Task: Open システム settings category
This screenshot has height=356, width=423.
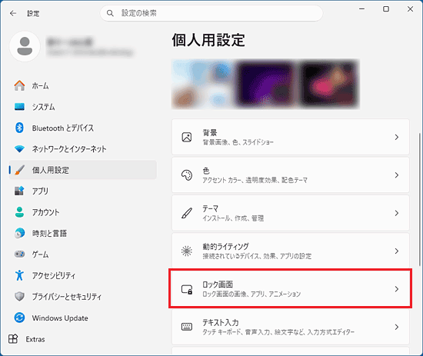Action: (x=83, y=107)
